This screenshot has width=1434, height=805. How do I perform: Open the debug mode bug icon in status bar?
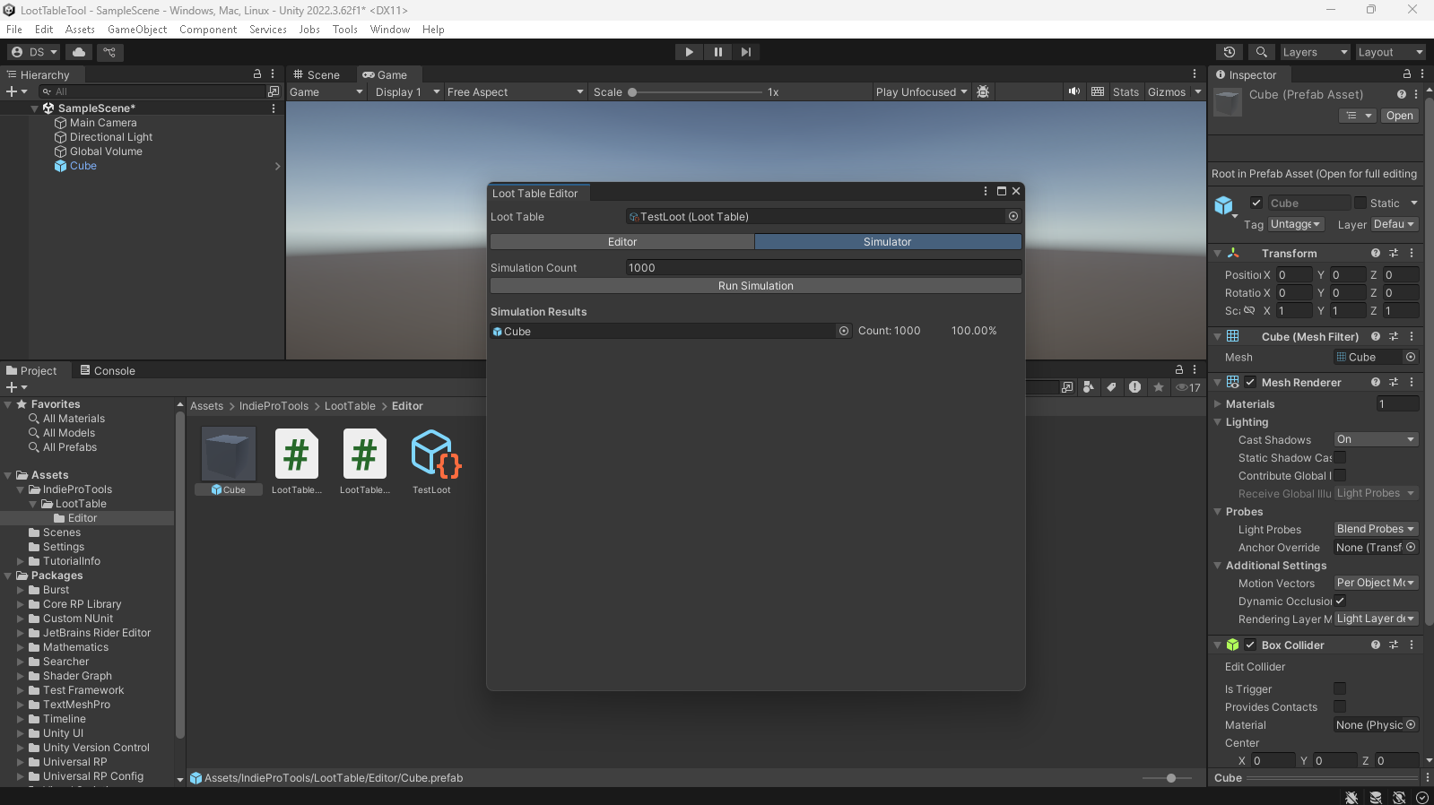(x=1351, y=798)
